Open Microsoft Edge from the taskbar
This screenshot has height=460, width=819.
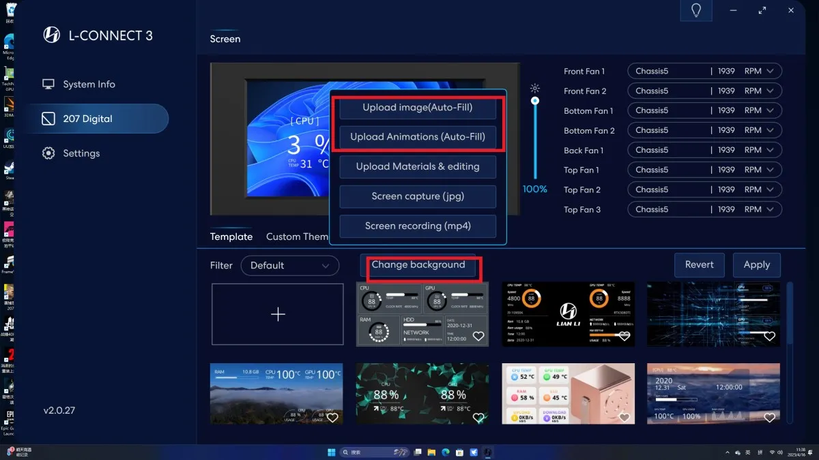446,452
